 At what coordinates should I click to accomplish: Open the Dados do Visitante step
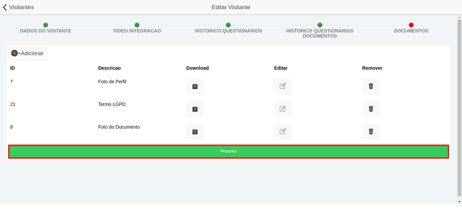coord(46,25)
